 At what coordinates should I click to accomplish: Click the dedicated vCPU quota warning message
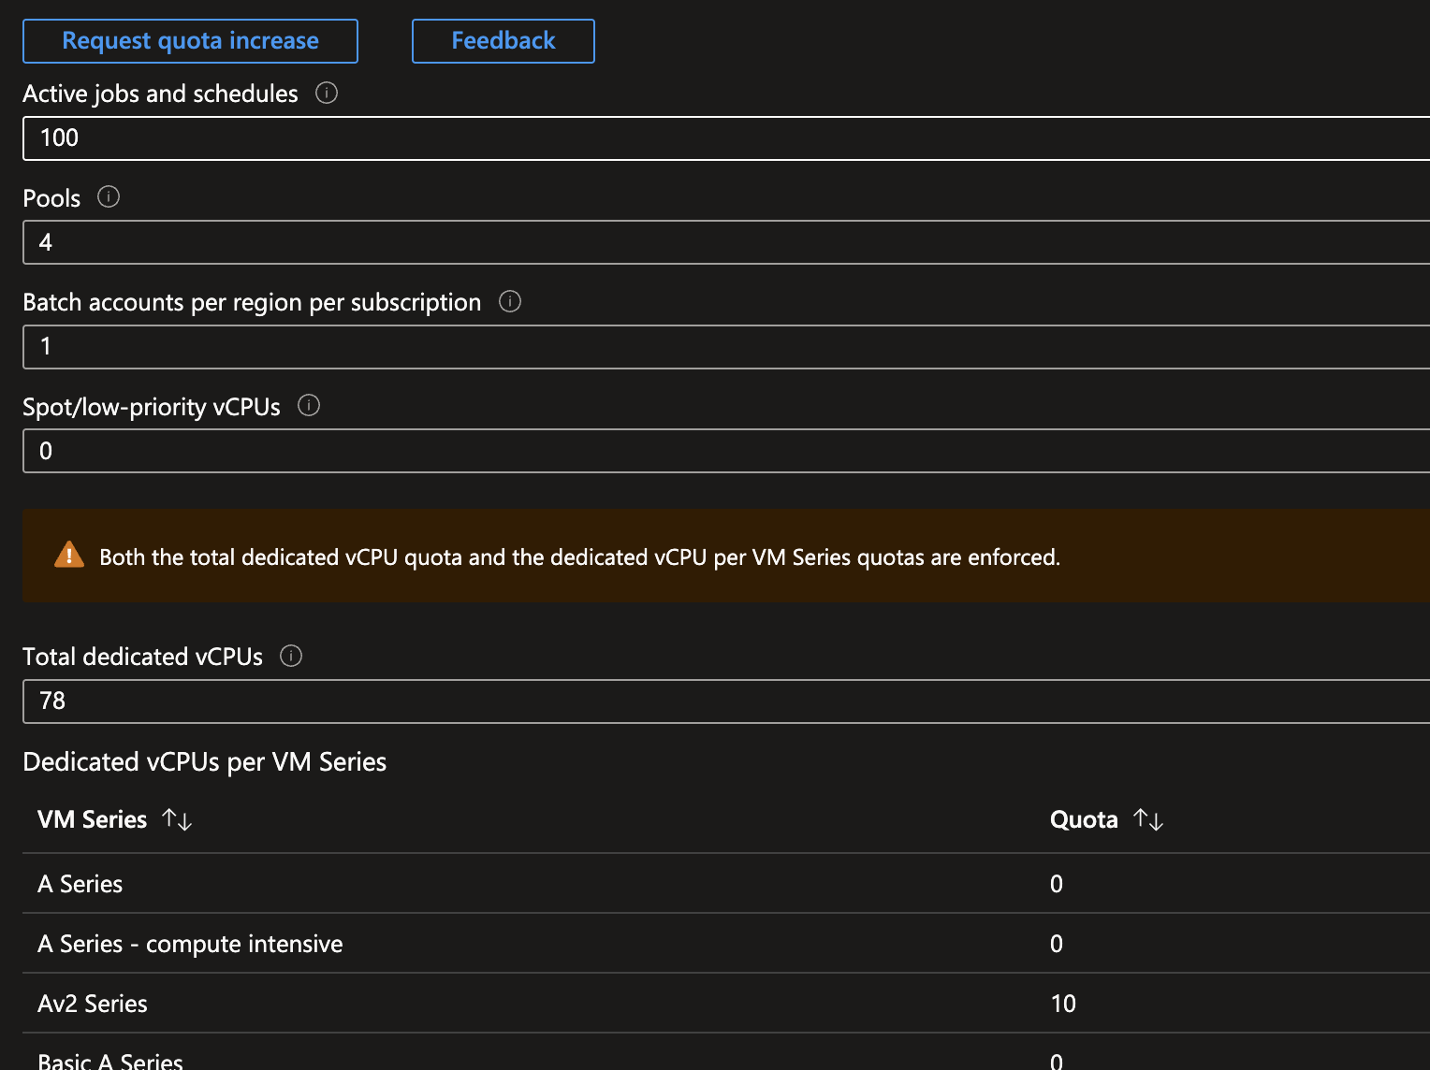click(579, 557)
